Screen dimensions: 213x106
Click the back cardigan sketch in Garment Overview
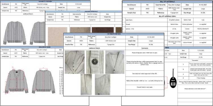click(37, 33)
